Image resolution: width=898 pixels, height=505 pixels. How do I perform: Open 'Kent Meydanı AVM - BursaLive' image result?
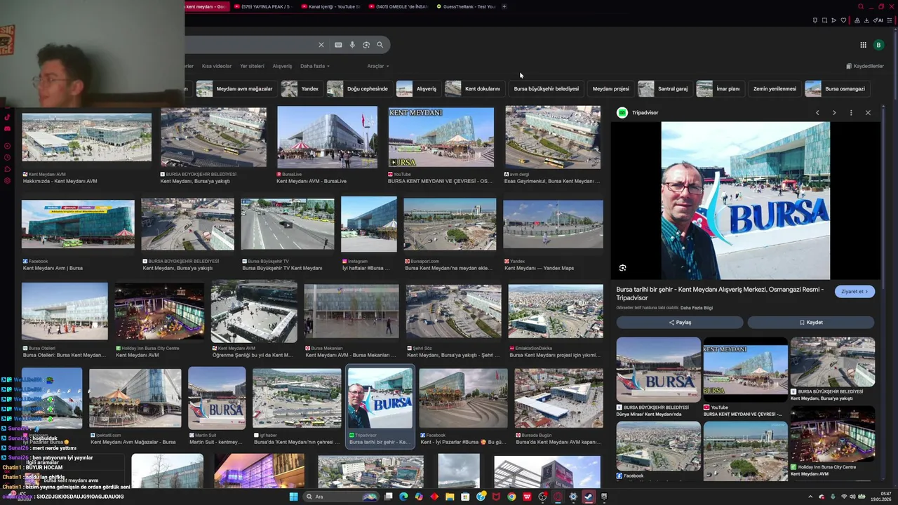click(327, 137)
